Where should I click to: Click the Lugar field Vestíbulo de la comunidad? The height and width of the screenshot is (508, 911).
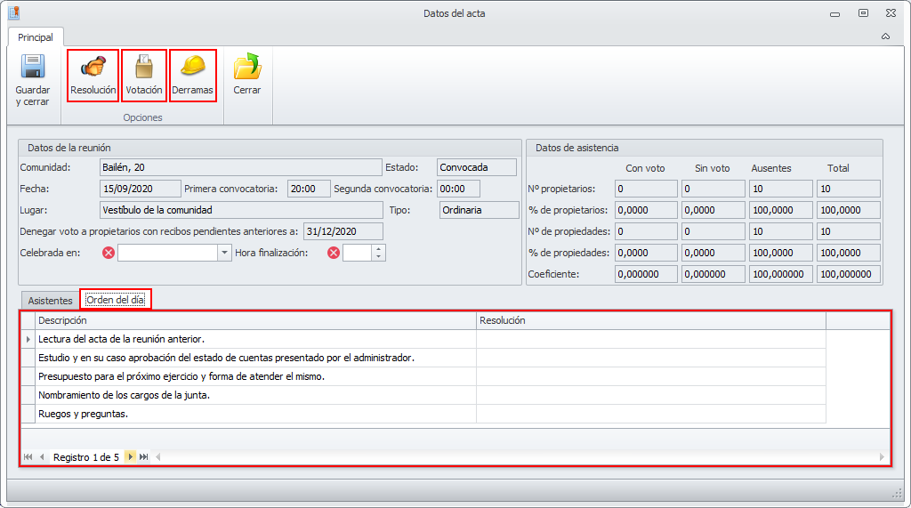[241, 210]
